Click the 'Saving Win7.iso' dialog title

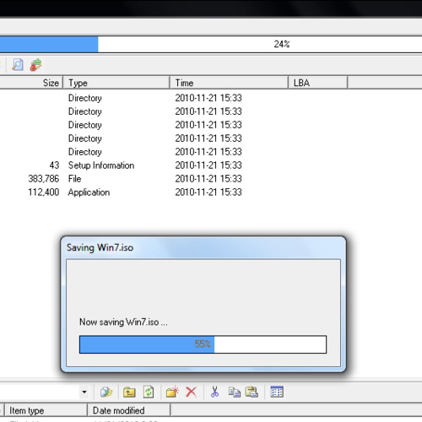click(100, 247)
